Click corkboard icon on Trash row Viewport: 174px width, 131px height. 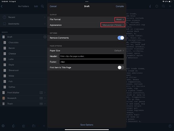(x=41, y=104)
